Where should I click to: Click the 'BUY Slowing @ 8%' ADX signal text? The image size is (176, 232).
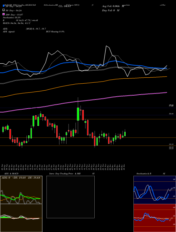tap(55, 32)
